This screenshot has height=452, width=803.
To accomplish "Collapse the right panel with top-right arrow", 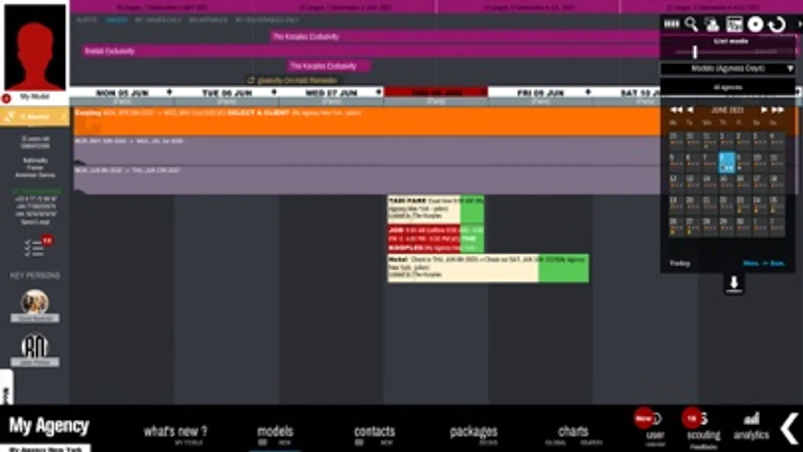I will tap(799, 24).
